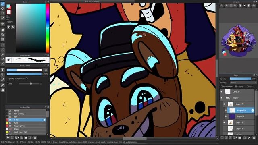
Task: Add a new layer folder icon
Action: pos(239,138)
